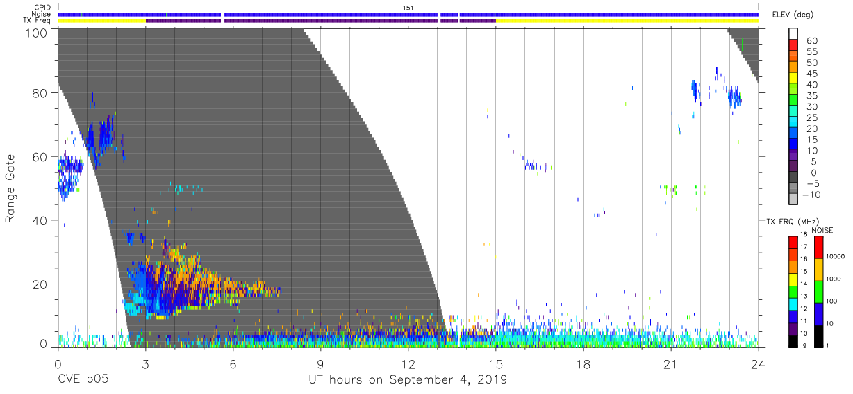The width and height of the screenshot is (853, 394).
Task: Click the CPID value 151
Action: pyautogui.click(x=408, y=8)
